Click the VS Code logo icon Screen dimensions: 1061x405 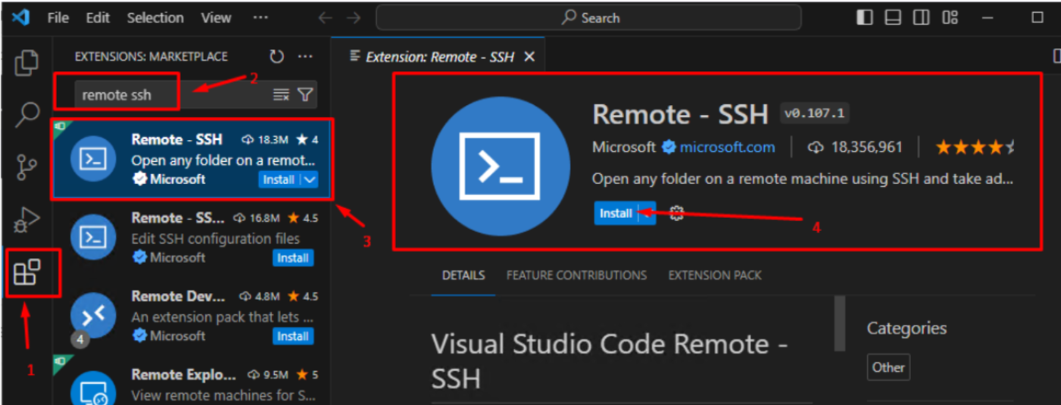20,17
